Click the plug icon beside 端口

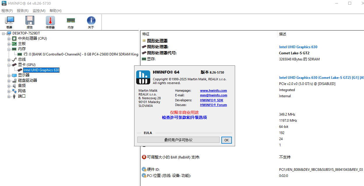(14, 96)
